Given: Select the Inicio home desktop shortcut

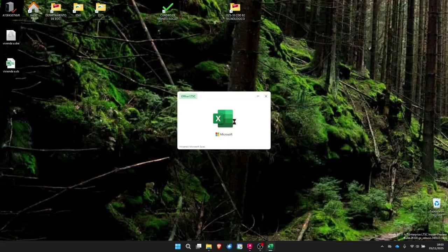Looking at the screenshot, I should tap(33, 9).
